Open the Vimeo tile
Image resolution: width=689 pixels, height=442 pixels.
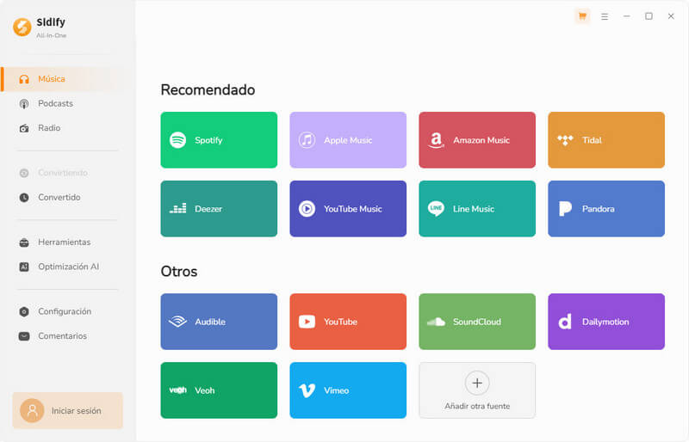click(x=348, y=390)
